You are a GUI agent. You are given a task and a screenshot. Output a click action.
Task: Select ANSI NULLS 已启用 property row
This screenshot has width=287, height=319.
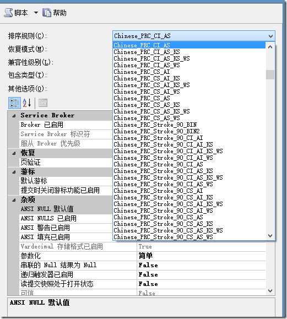(66, 219)
